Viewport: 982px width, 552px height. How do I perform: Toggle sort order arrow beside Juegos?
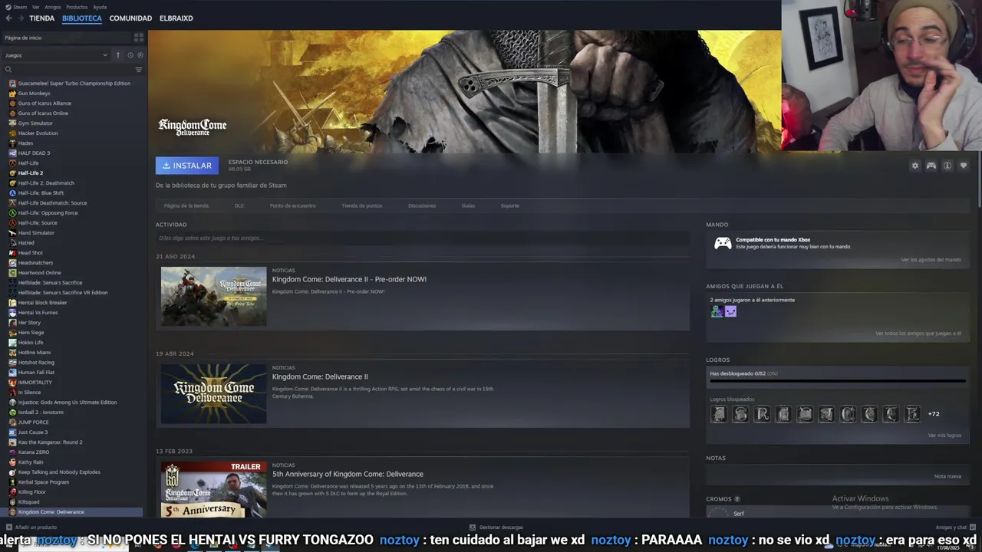coord(118,55)
